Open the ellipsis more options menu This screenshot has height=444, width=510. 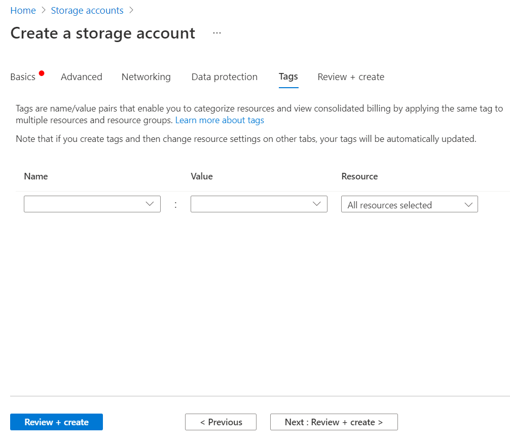[217, 33]
